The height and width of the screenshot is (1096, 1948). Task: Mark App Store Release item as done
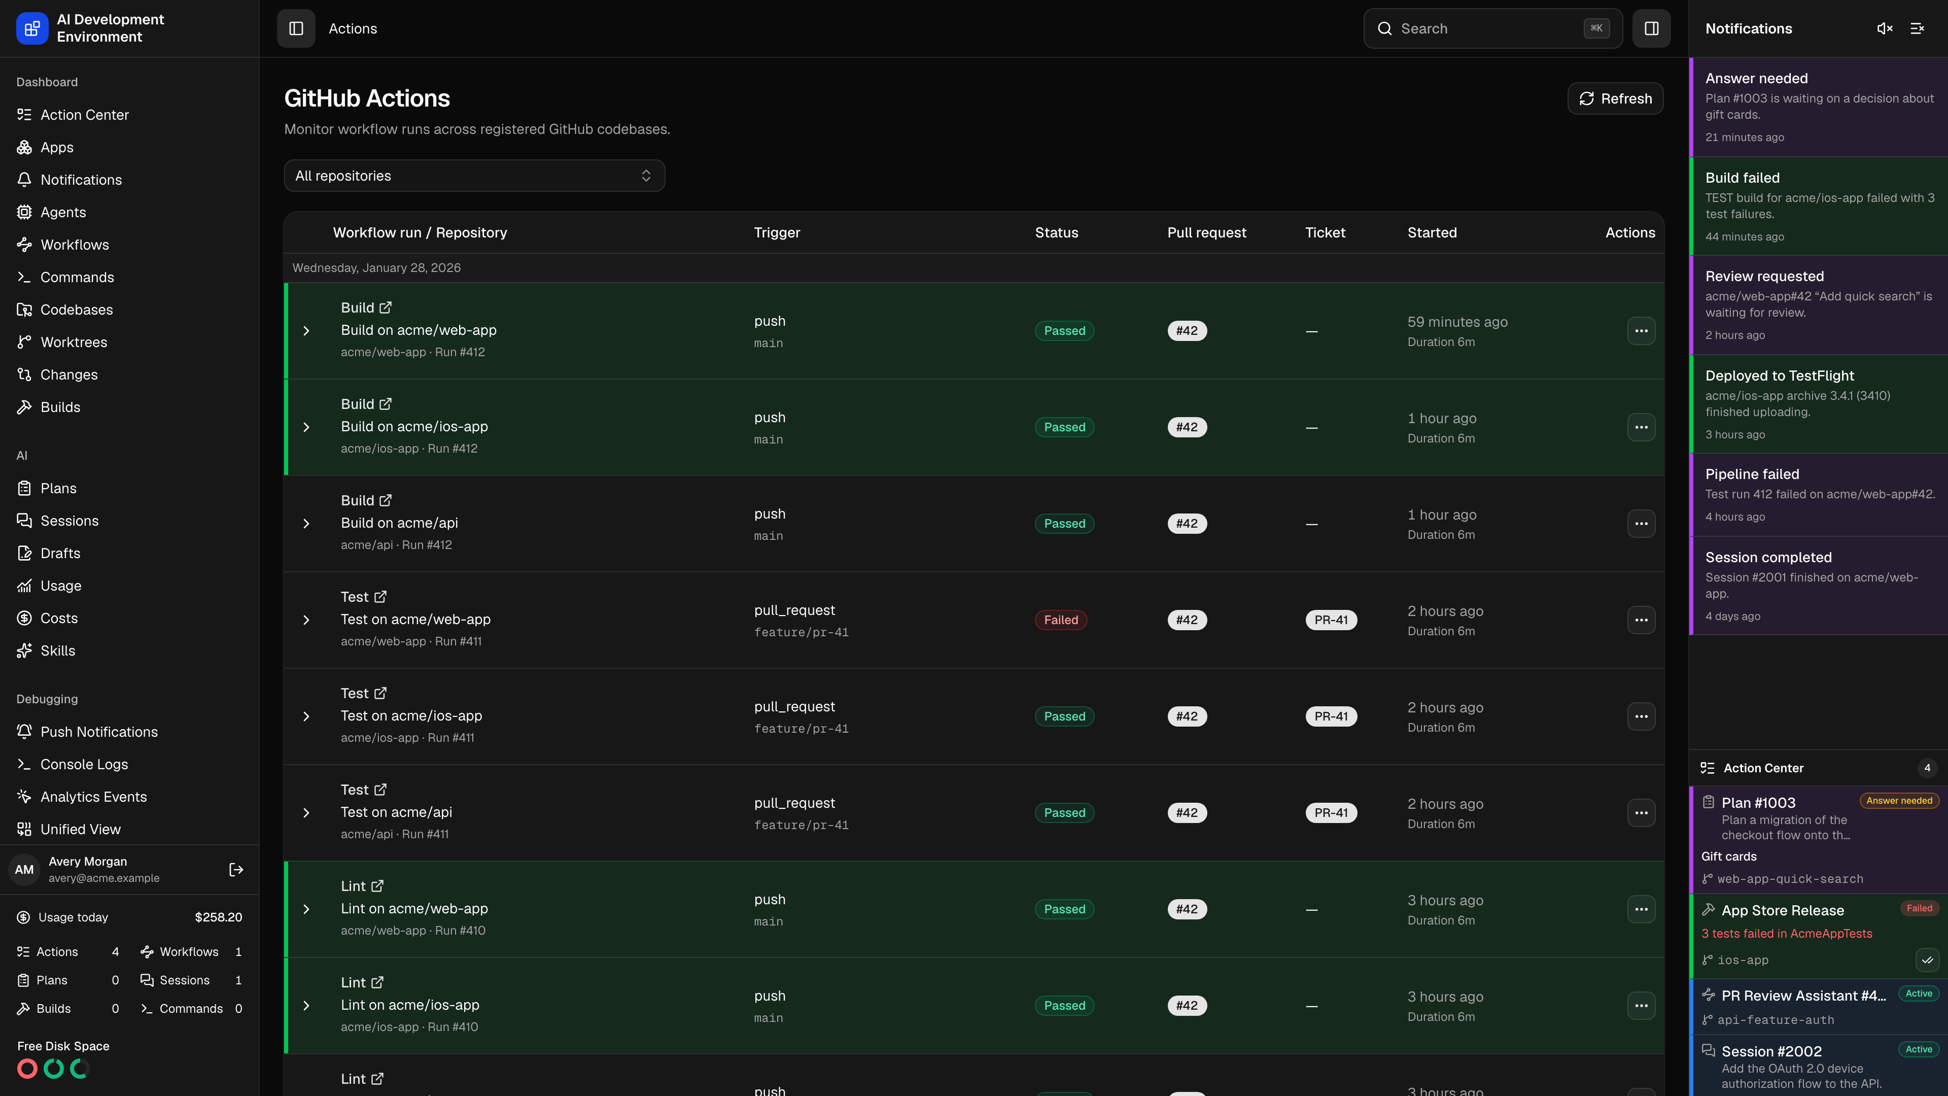coord(1927,960)
